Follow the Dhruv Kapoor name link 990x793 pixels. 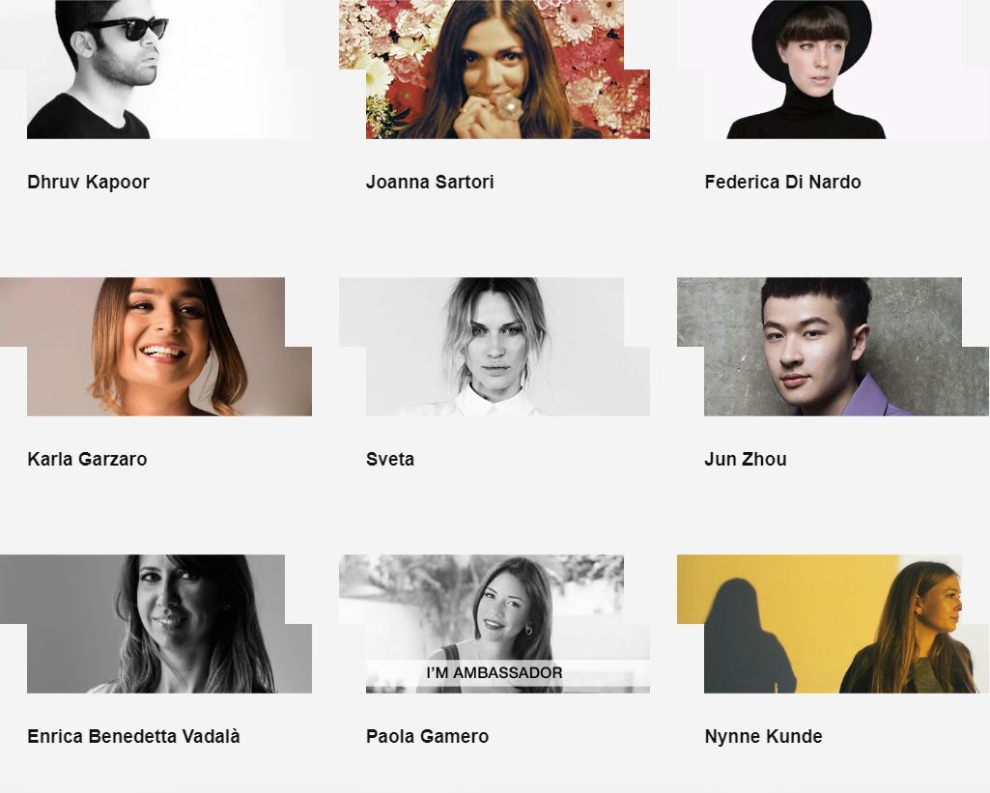89,182
